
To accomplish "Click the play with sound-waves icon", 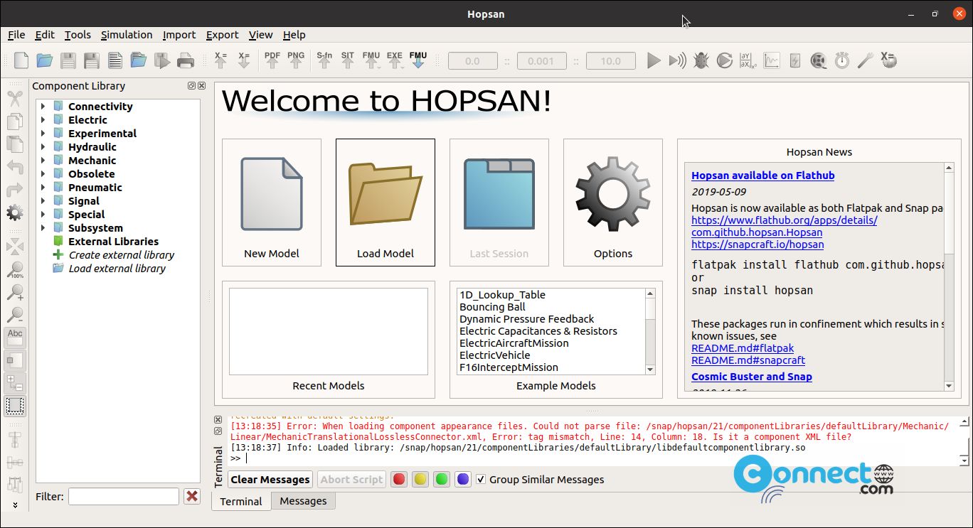I will (x=677, y=61).
